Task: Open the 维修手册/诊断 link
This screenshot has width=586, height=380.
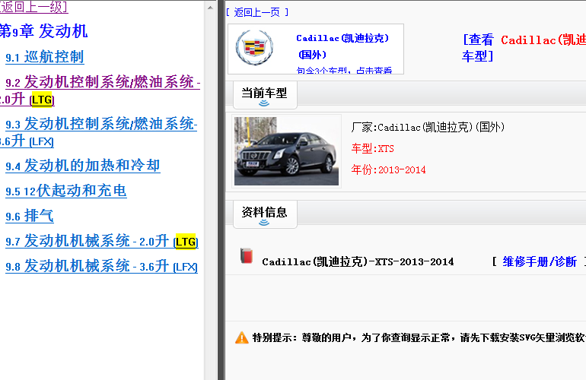Action: [x=540, y=261]
